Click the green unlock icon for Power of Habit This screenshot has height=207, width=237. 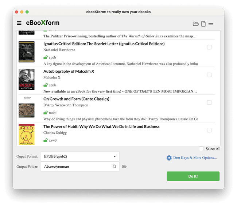click(x=46, y=140)
